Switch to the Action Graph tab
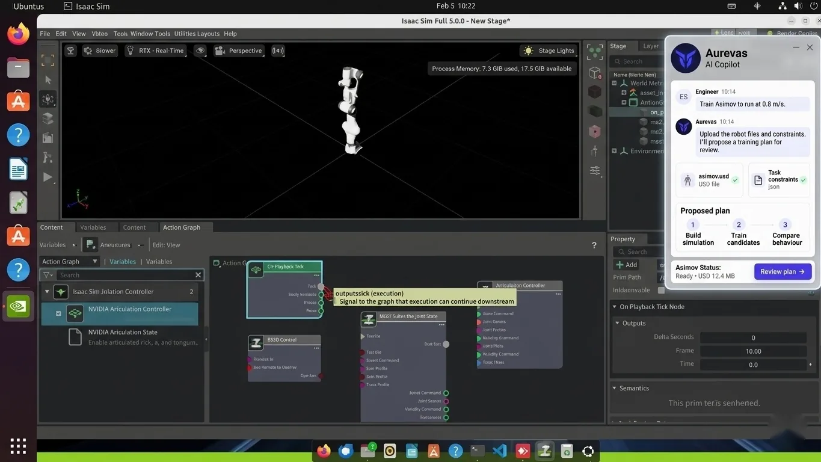Viewport: 821px width, 462px height. pos(181,227)
